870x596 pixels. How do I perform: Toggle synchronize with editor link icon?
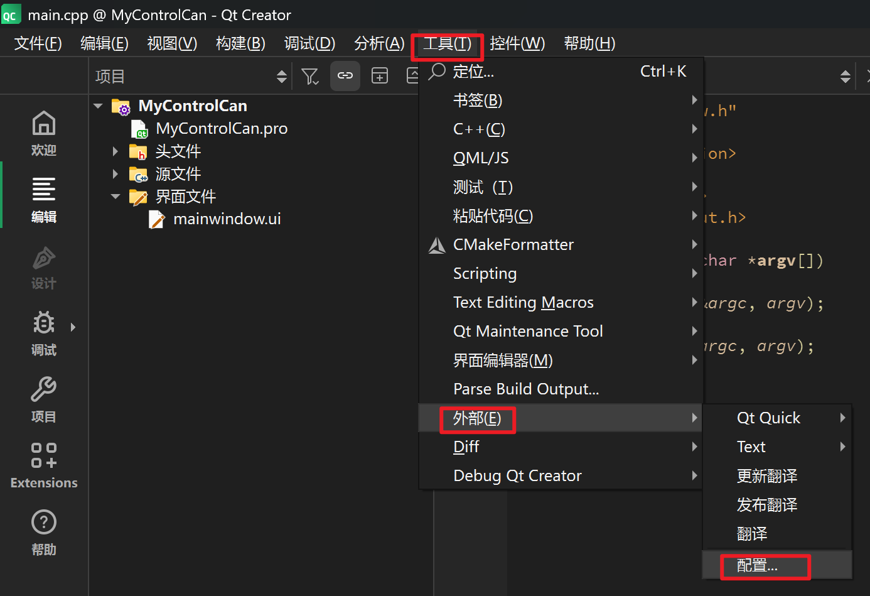point(345,76)
